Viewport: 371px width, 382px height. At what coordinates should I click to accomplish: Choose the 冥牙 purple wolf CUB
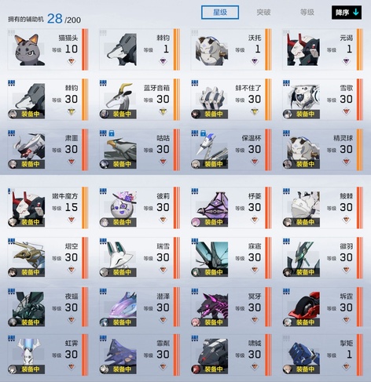[231, 307]
